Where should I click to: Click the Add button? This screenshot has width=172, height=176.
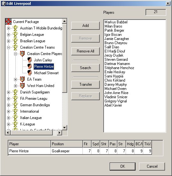tap(85, 26)
